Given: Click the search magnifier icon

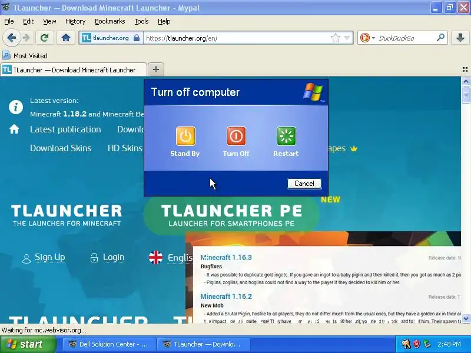Looking at the screenshot, I should [x=440, y=38].
